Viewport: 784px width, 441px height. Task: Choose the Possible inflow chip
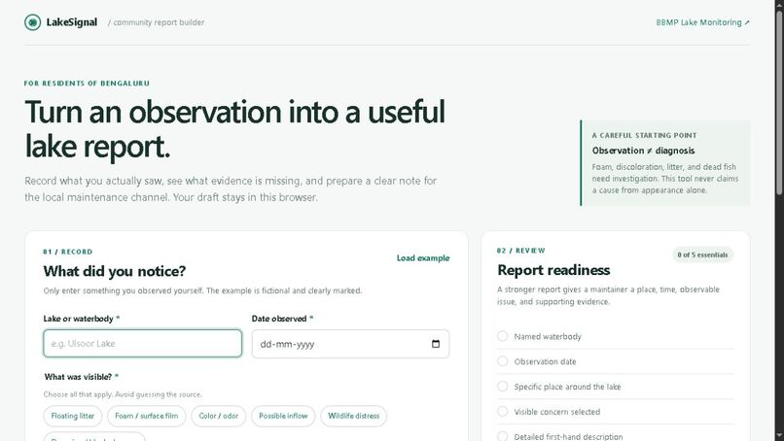pos(283,416)
